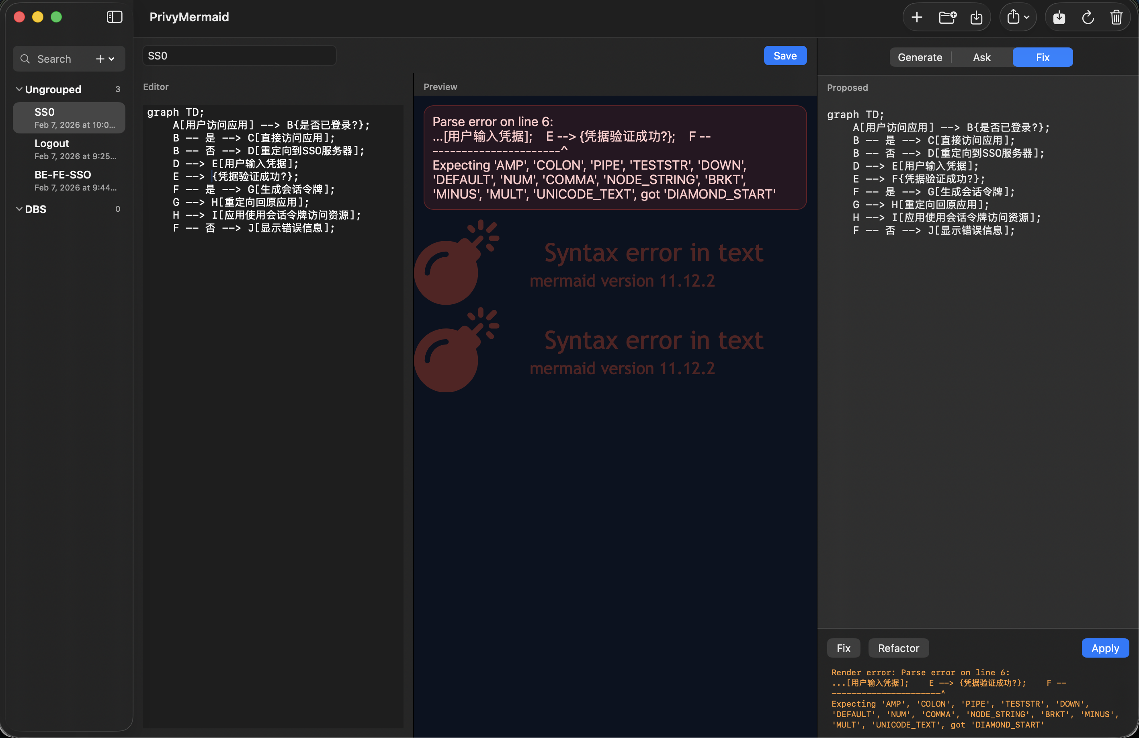The image size is (1139, 738).
Task: Switch to the Generate tab
Action: [x=919, y=57]
